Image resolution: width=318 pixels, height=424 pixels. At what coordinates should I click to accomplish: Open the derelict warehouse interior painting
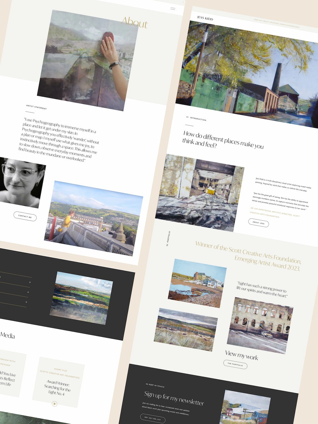click(200, 193)
